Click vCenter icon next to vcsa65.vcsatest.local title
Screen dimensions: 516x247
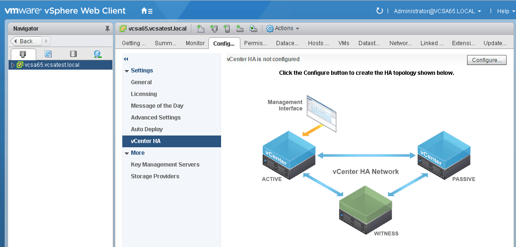[x=123, y=29]
